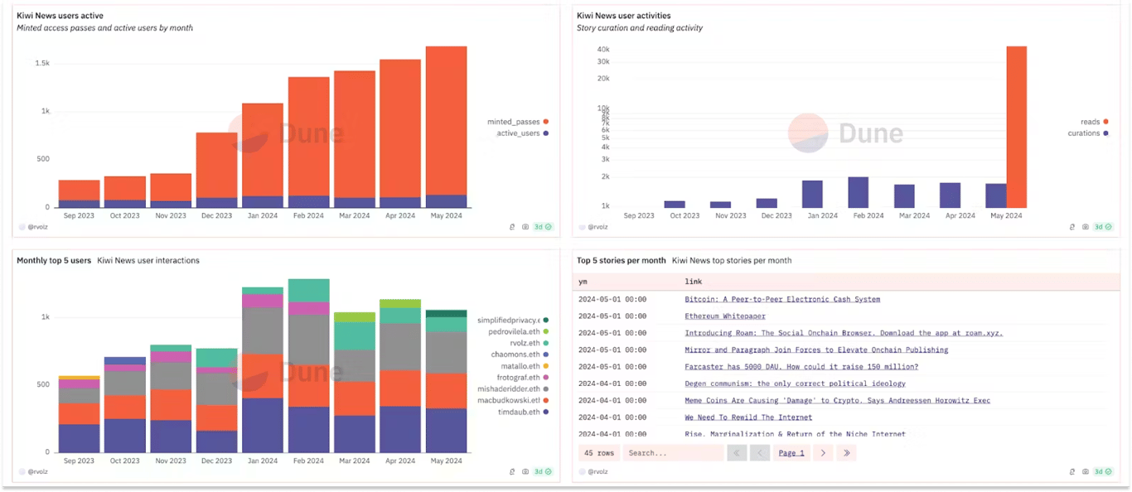Jump to last page with double-right chevron
The image size is (1132, 492).
tap(846, 453)
